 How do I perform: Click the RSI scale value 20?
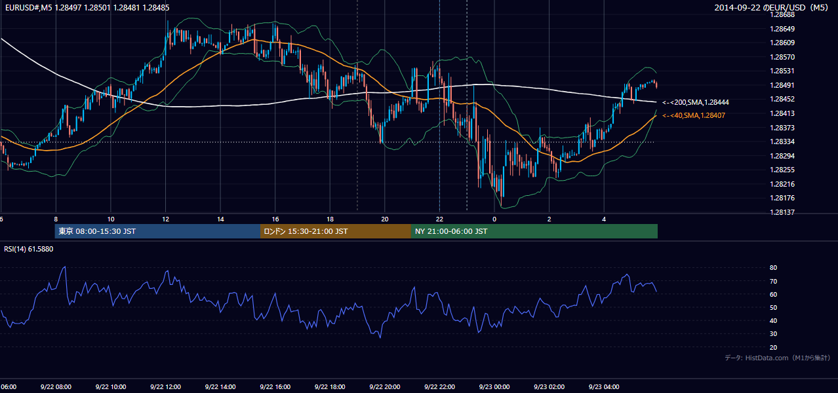[x=774, y=347]
